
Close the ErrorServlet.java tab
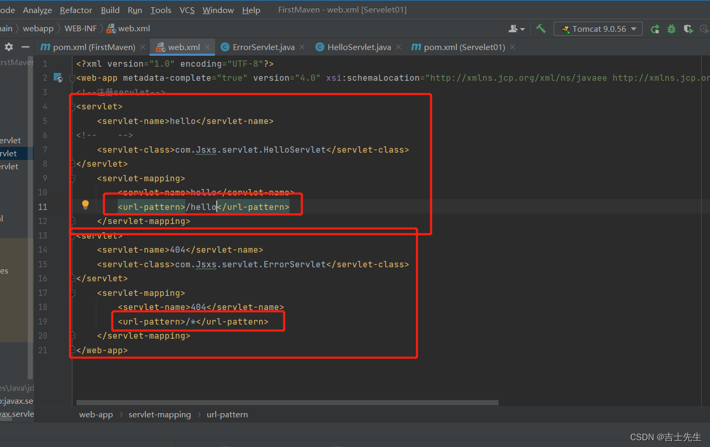point(302,47)
